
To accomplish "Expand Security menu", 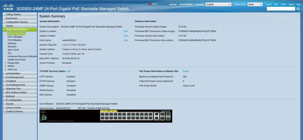I will tap(20, 104).
